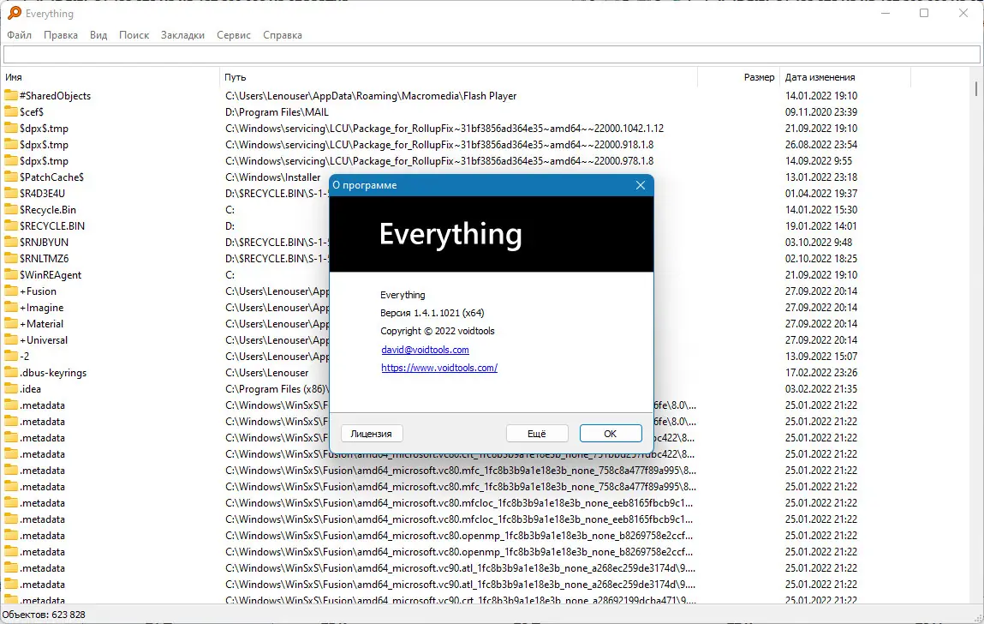984x624 pixels.
Task: Maximize the Everything window
Action: pos(924,13)
